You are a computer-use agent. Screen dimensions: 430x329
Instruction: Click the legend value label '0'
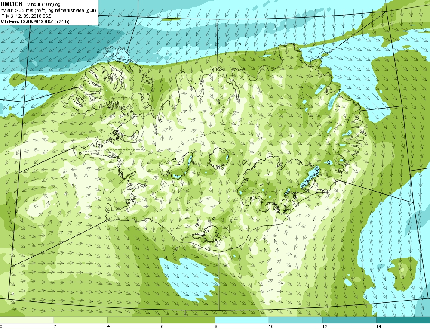[1, 326]
